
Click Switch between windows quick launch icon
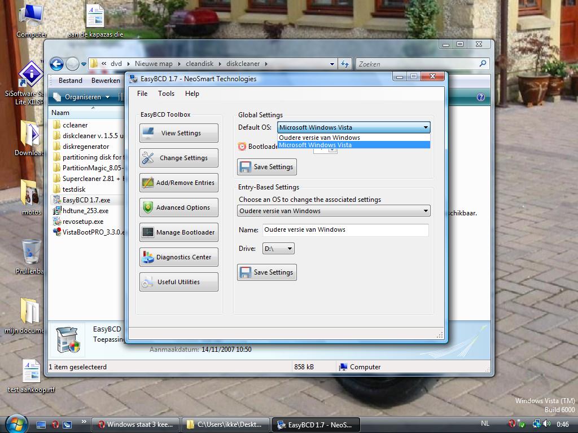click(67, 425)
